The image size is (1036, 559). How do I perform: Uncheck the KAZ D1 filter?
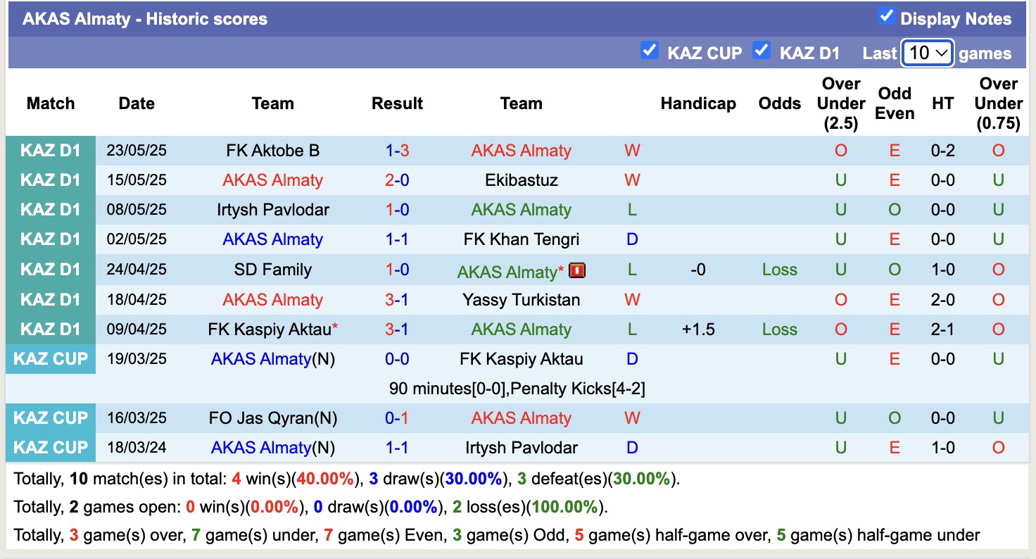click(x=762, y=51)
